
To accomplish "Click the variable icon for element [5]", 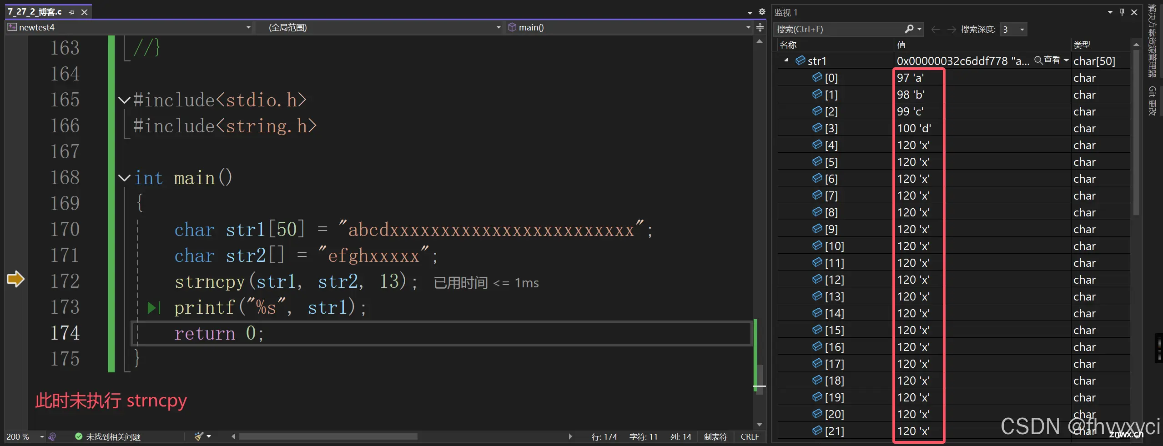I will click(x=817, y=161).
